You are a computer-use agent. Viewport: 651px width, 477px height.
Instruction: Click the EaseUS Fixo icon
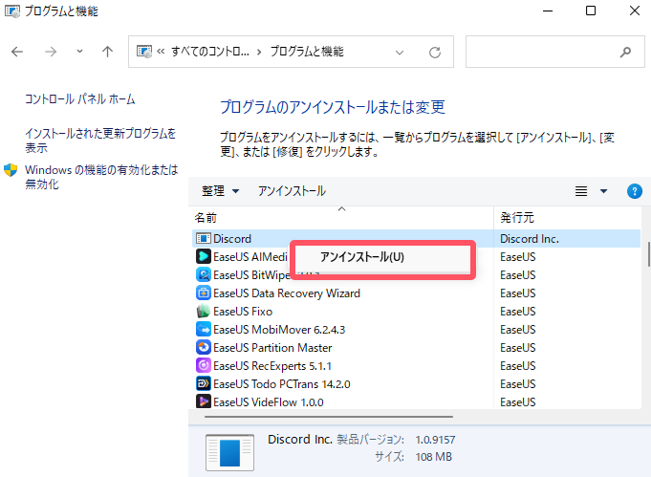point(203,312)
